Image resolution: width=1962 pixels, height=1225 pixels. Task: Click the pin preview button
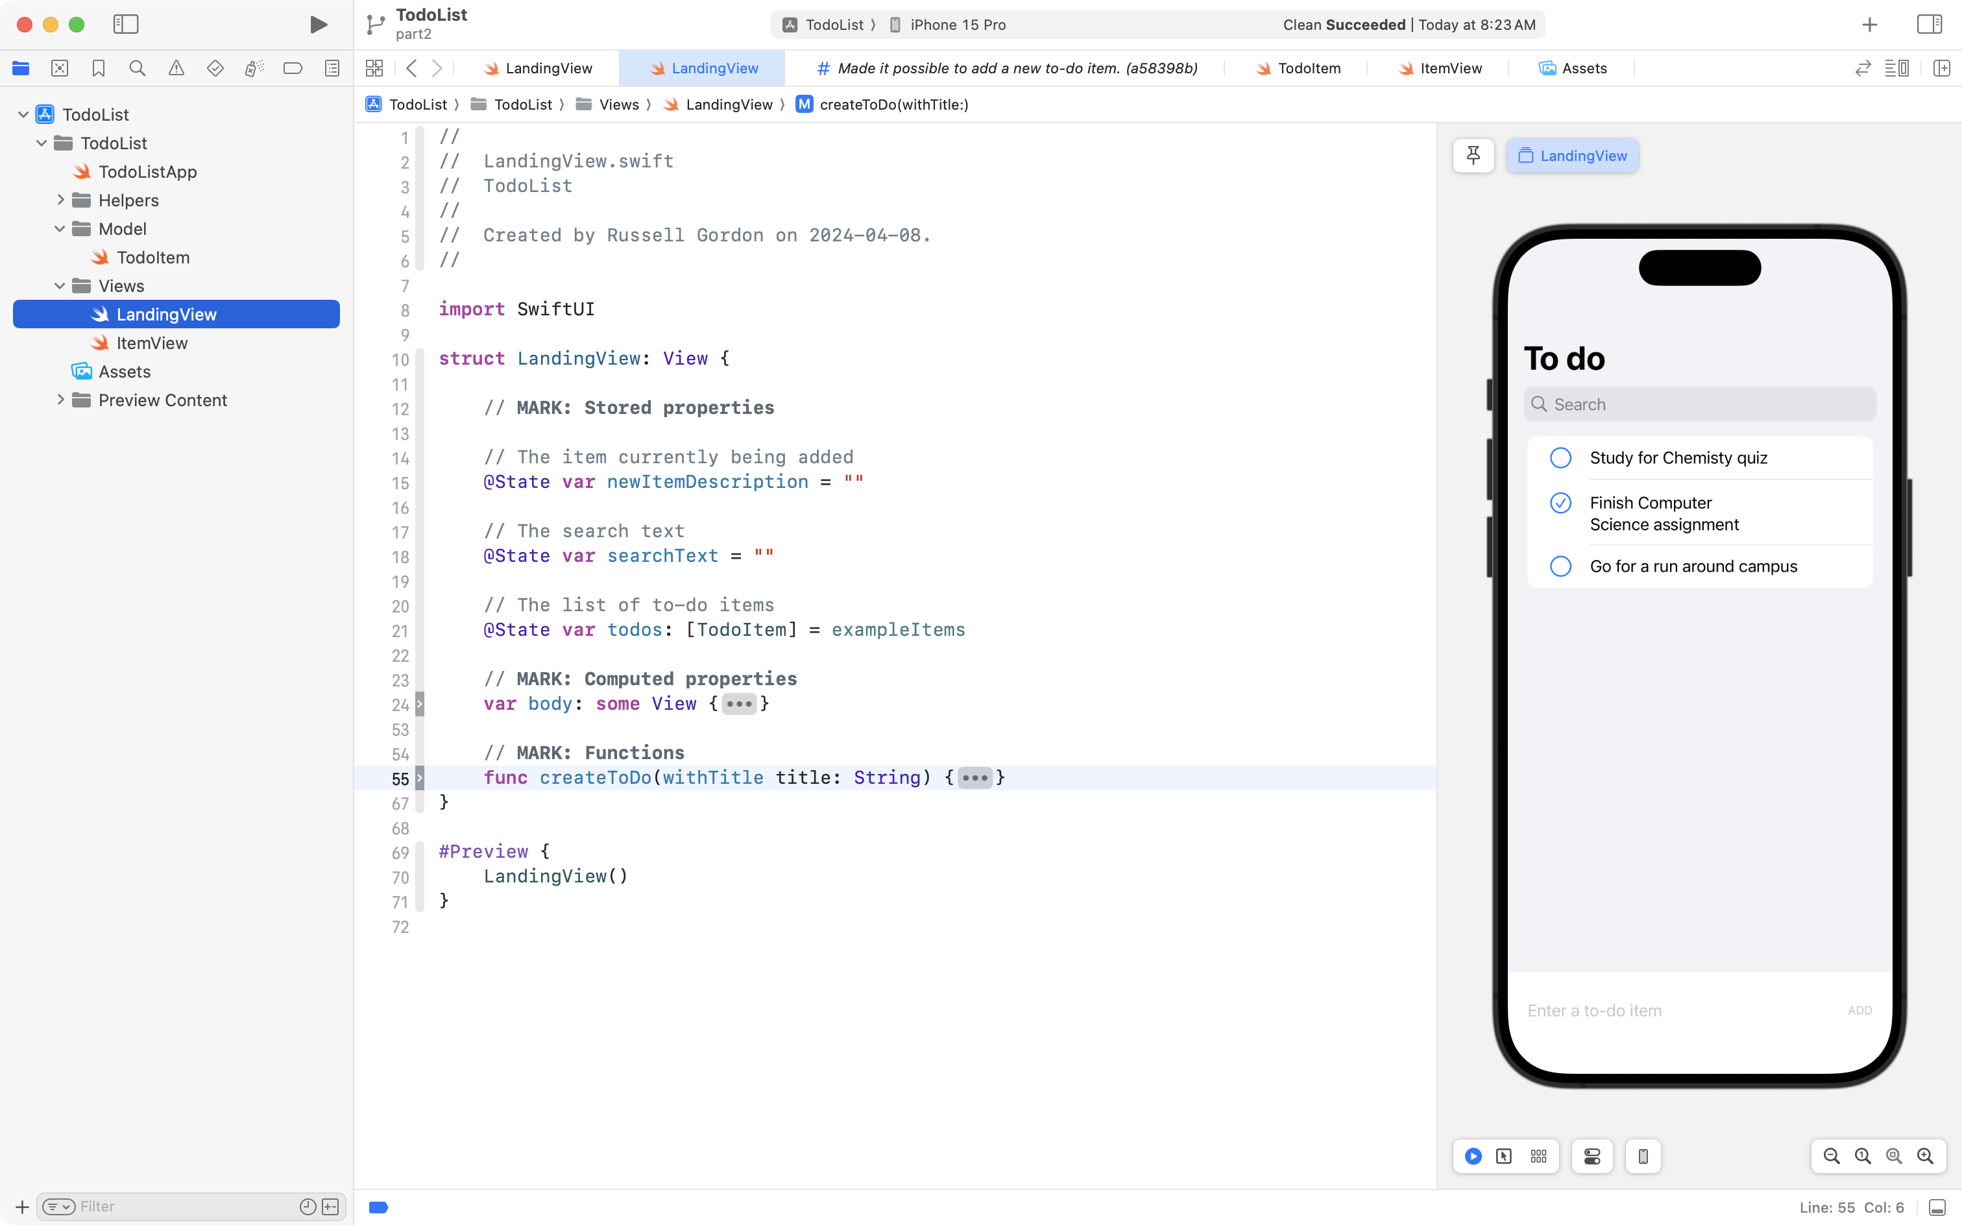(x=1473, y=156)
